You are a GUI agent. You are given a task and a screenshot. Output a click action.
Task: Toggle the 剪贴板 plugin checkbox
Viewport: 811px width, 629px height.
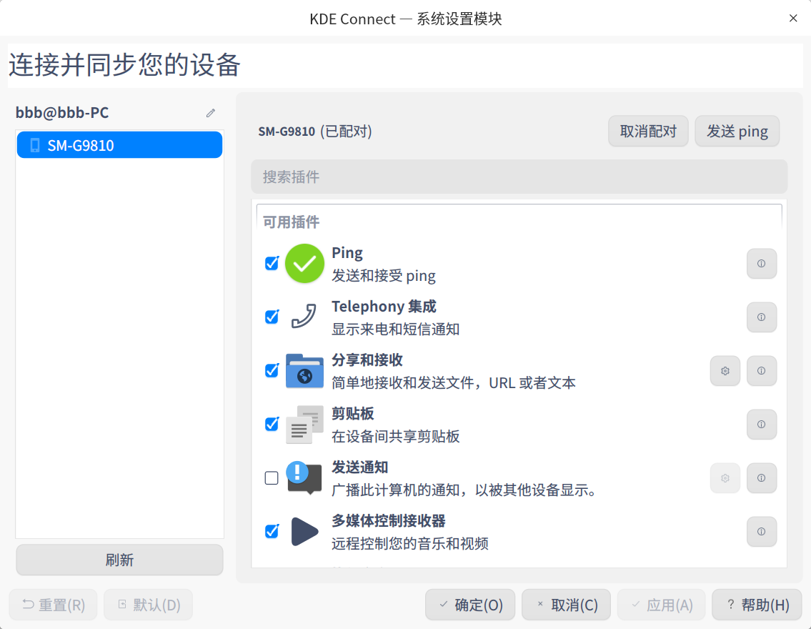pyautogui.click(x=272, y=425)
